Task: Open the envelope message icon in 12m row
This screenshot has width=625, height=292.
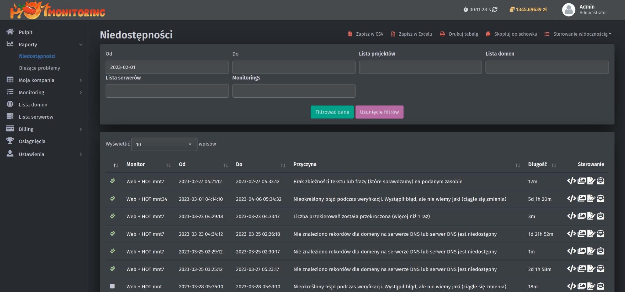Action: click(601, 181)
